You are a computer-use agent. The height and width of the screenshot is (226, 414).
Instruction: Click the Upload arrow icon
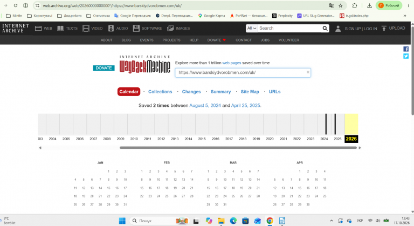click(384, 28)
